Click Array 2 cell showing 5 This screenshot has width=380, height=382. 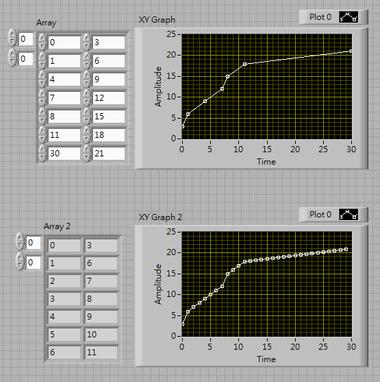64,335
